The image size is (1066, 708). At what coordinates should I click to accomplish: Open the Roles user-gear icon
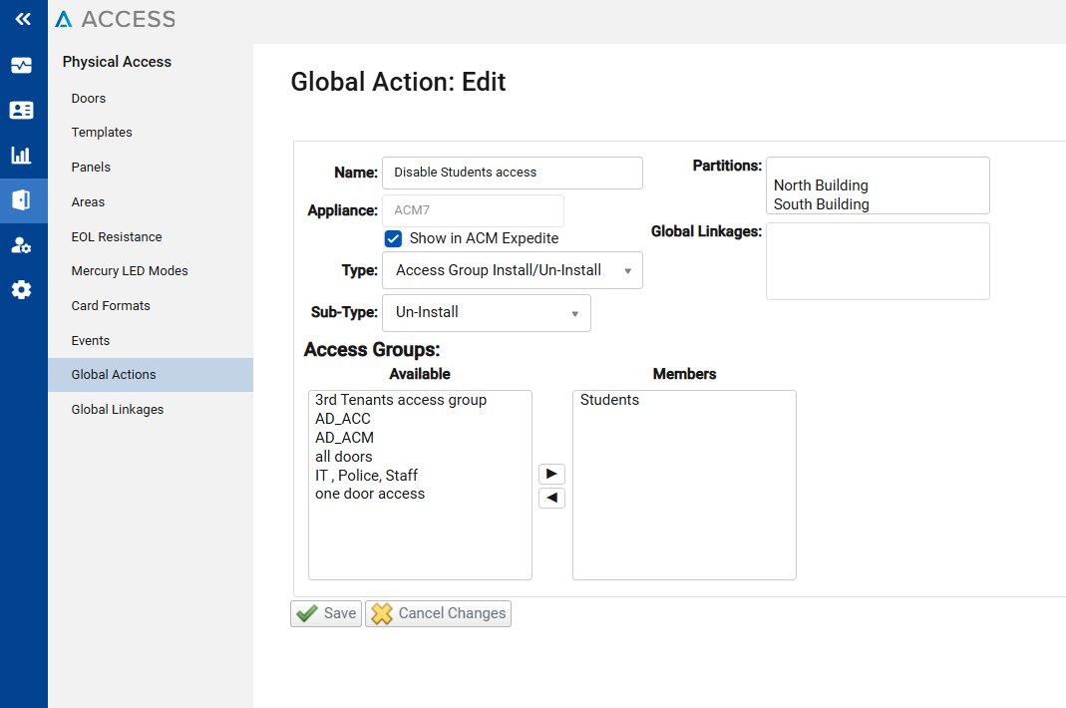(x=21, y=245)
